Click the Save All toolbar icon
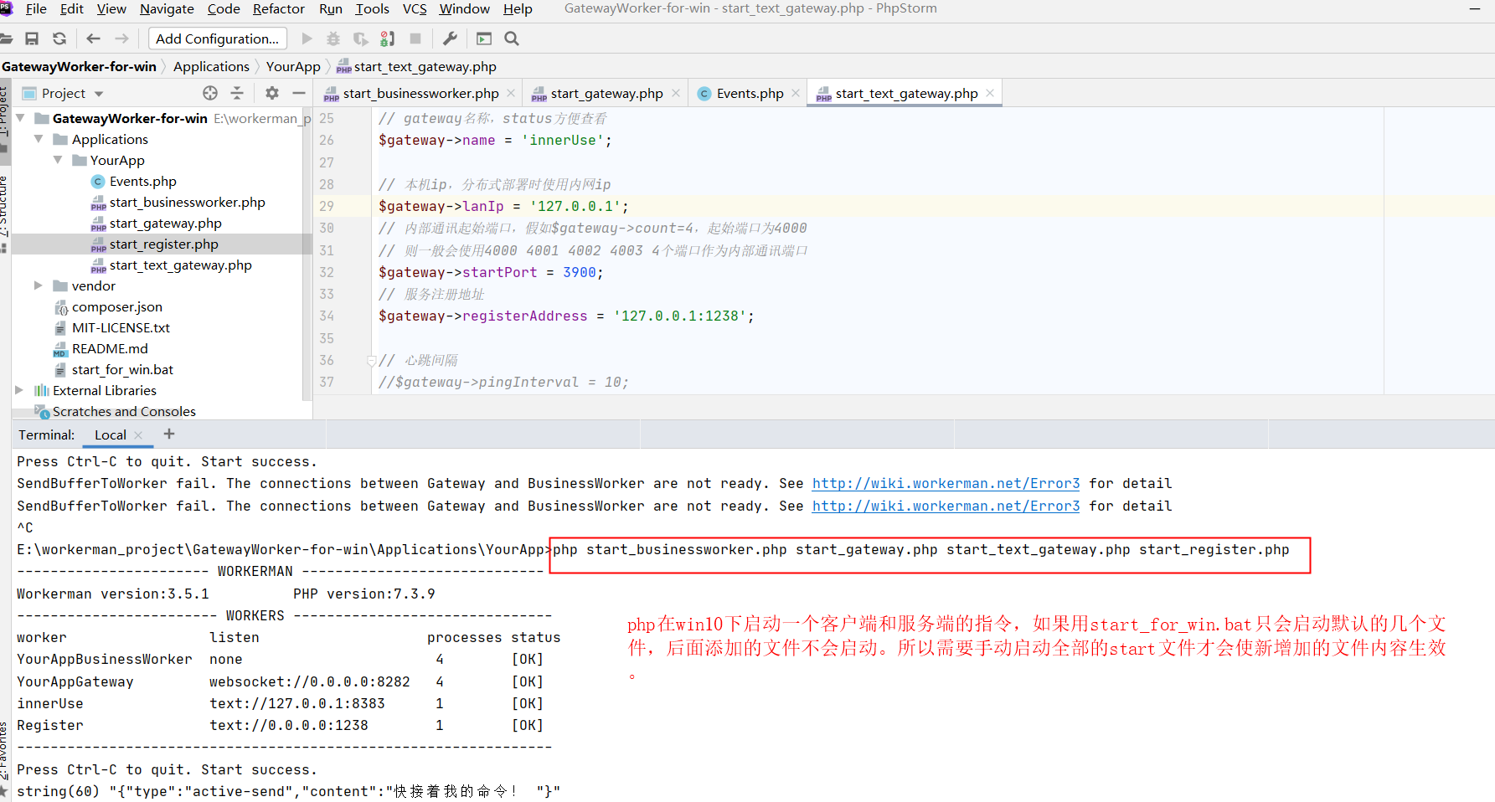The image size is (1495, 802). click(x=32, y=39)
